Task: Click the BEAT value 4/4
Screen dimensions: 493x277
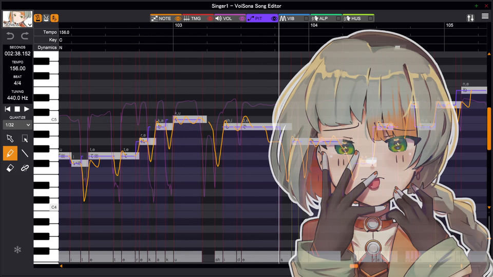Action: click(17, 83)
